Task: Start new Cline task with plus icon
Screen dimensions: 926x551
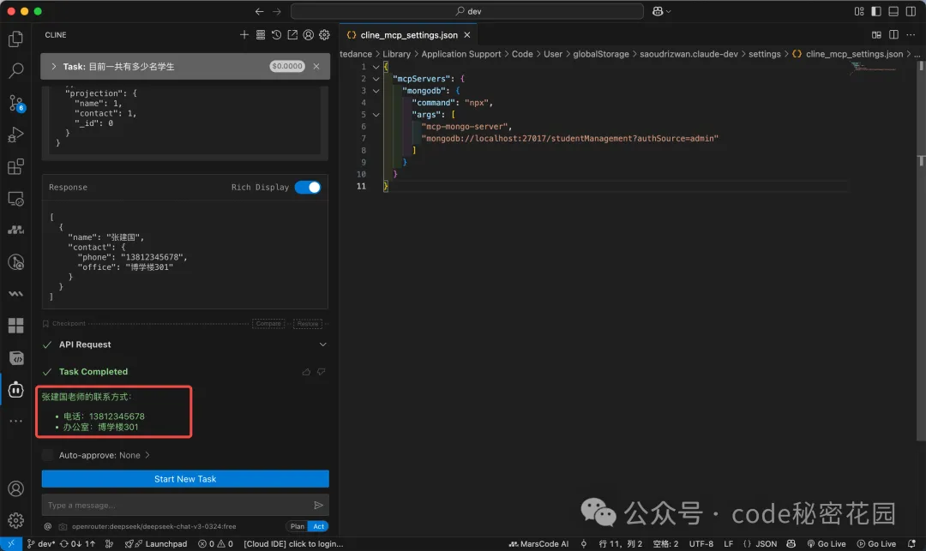Action: click(244, 35)
